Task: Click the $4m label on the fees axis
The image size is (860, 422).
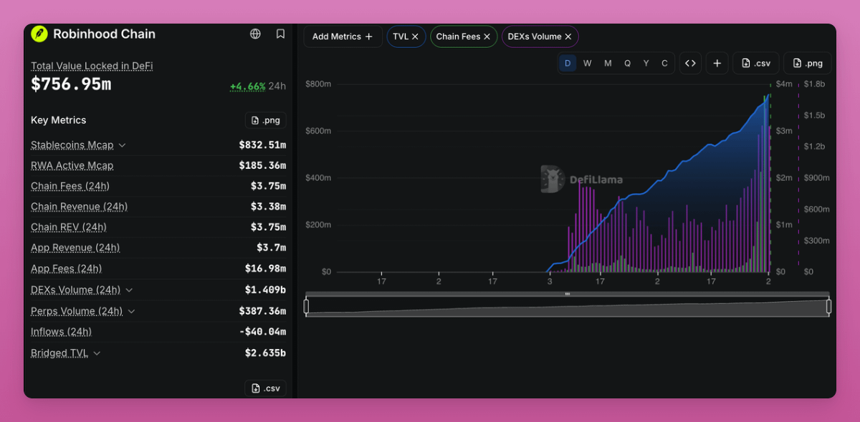Action: point(784,84)
